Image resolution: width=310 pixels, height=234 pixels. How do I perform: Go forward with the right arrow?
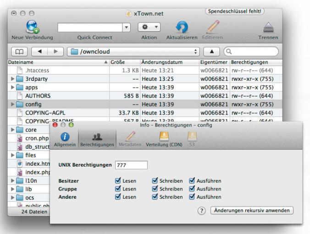[x=55, y=52]
